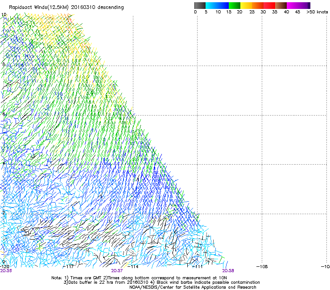Click the 'Data buffer is 22 hrs' note line
This screenshot has height=290, width=330.
point(162,282)
